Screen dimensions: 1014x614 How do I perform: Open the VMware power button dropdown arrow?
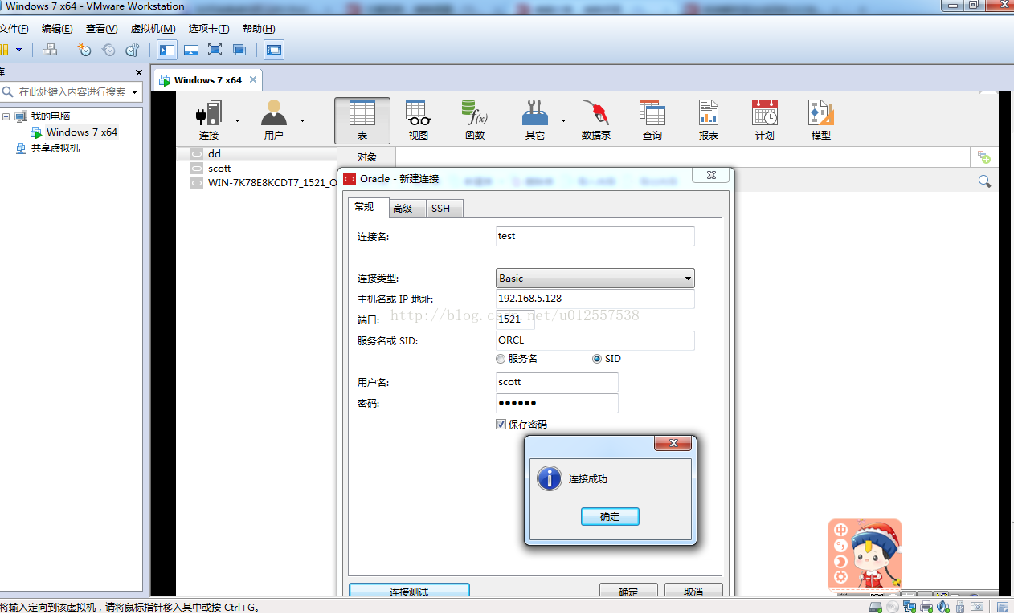tap(18, 50)
